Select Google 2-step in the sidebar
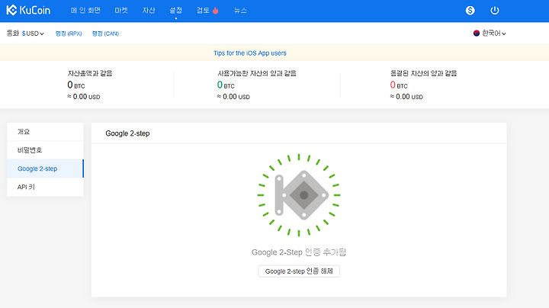The image size is (549, 308). click(x=45, y=168)
